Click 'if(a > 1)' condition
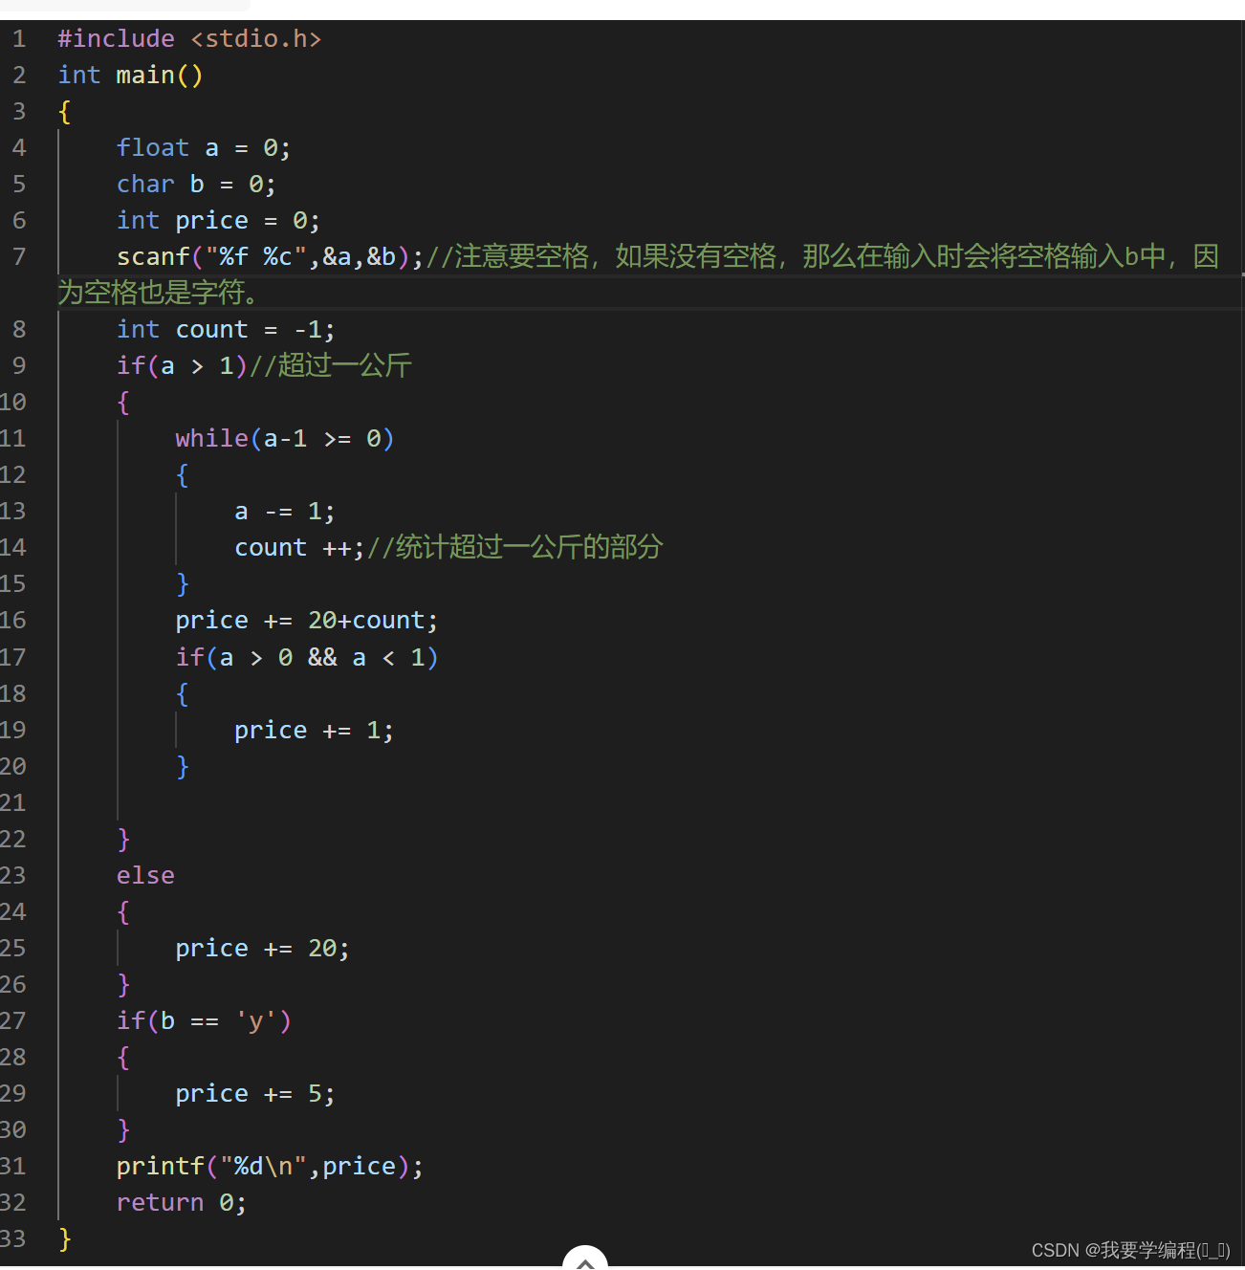This screenshot has height=1270, width=1245. click(x=182, y=366)
